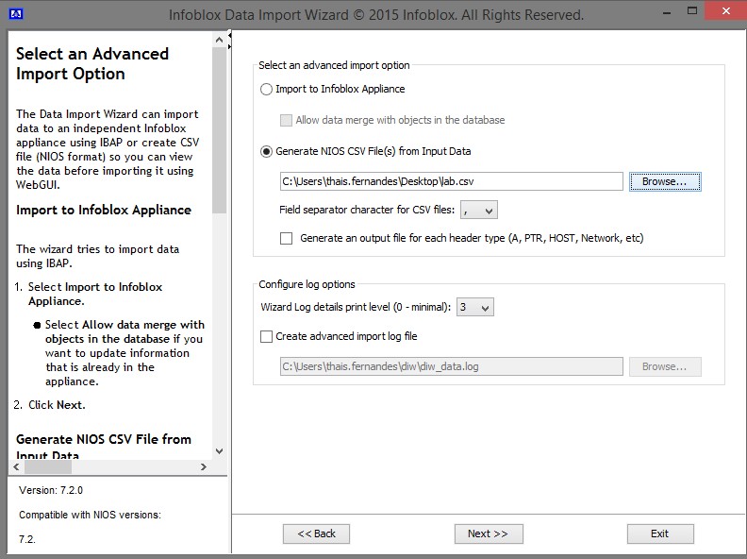Click Browse next to the lab.csv path
The image size is (747, 559).
[x=665, y=181]
